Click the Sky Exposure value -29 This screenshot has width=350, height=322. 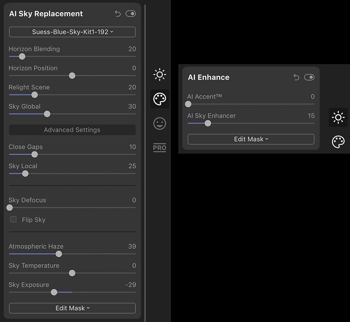click(x=130, y=285)
